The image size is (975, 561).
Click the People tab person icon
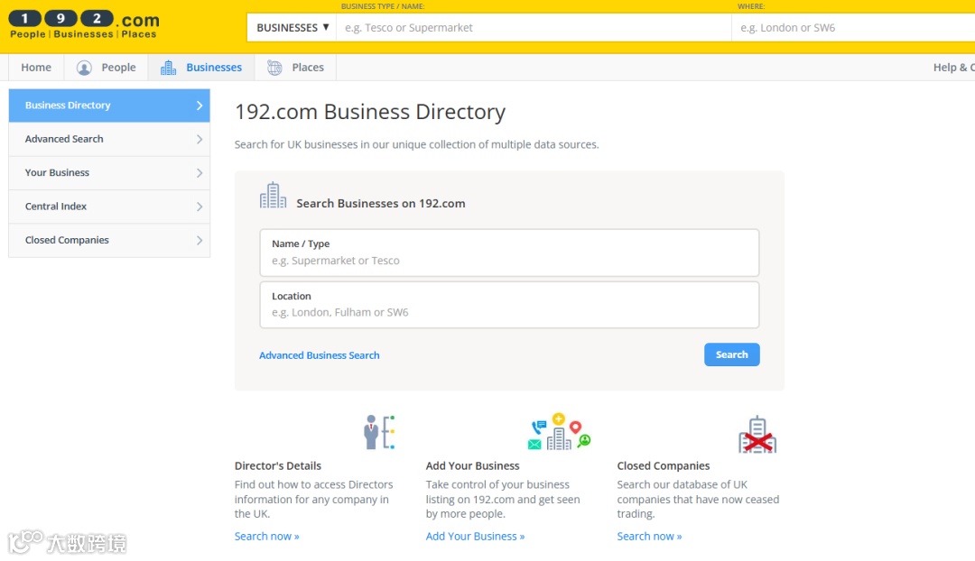pos(84,68)
